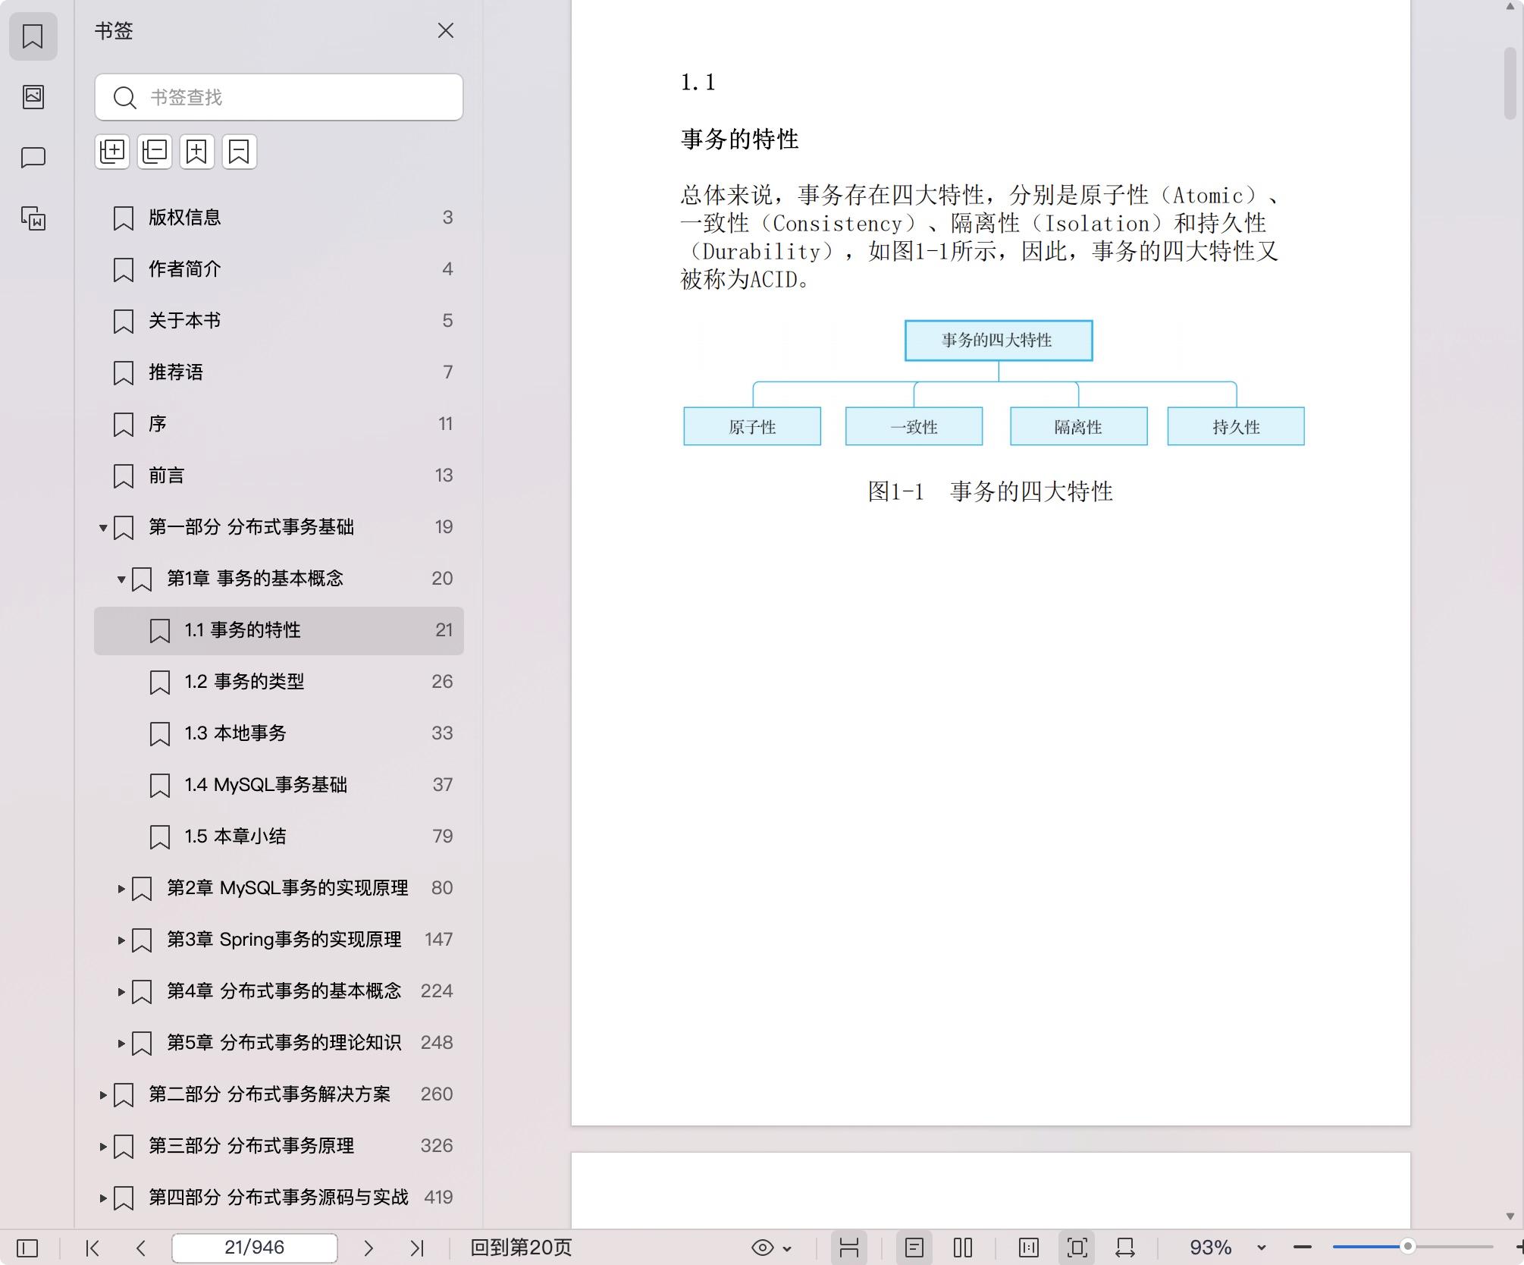This screenshot has width=1524, height=1265.
Task: Select single page view
Action: tap(914, 1248)
